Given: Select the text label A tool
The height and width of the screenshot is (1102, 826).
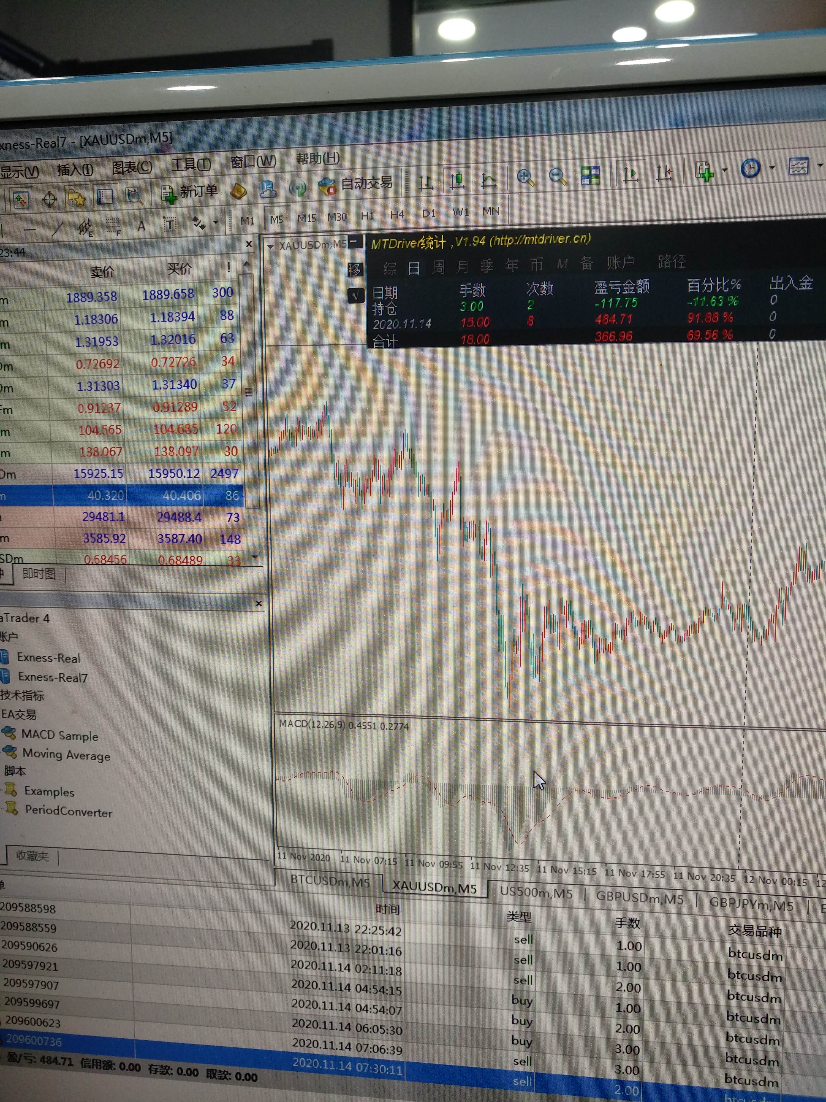Looking at the screenshot, I should pyautogui.click(x=142, y=226).
